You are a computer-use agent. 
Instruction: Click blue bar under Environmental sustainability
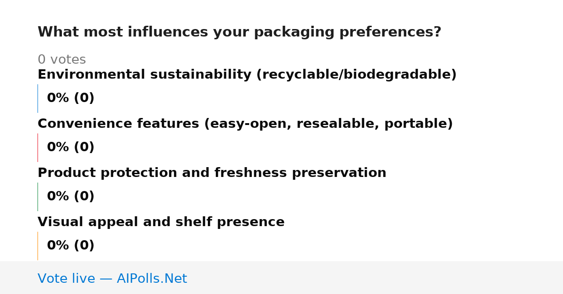click(x=38, y=98)
